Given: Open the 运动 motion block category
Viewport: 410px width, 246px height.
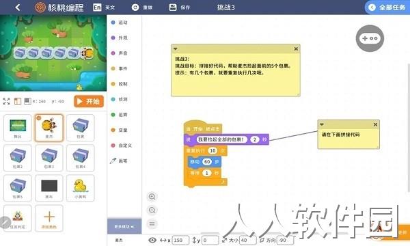Looking at the screenshot, I should click(x=120, y=23).
